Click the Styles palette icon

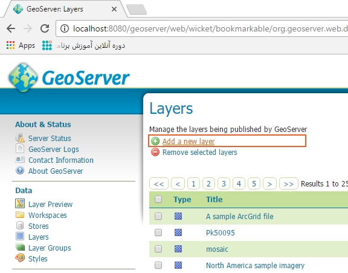tap(20, 258)
